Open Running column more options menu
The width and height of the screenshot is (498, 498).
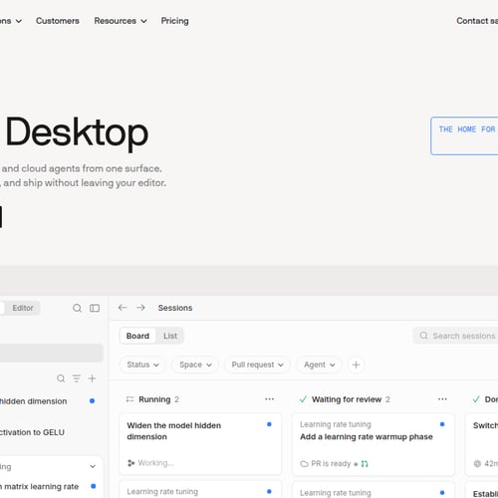point(270,399)
